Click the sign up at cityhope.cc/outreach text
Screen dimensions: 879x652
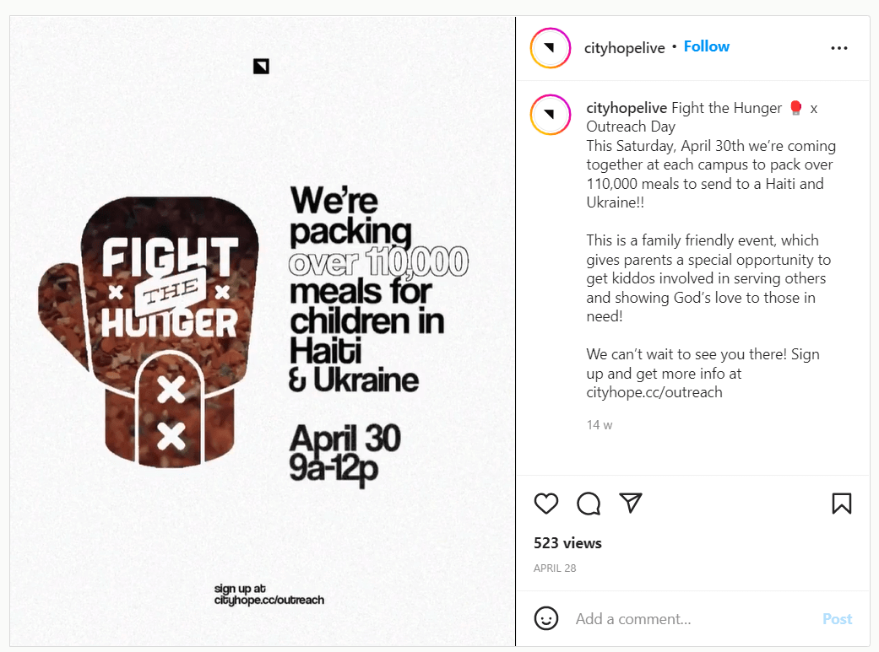click(x=269, y=595)
